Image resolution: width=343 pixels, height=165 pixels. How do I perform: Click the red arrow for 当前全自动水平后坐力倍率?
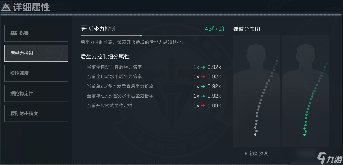203,77
